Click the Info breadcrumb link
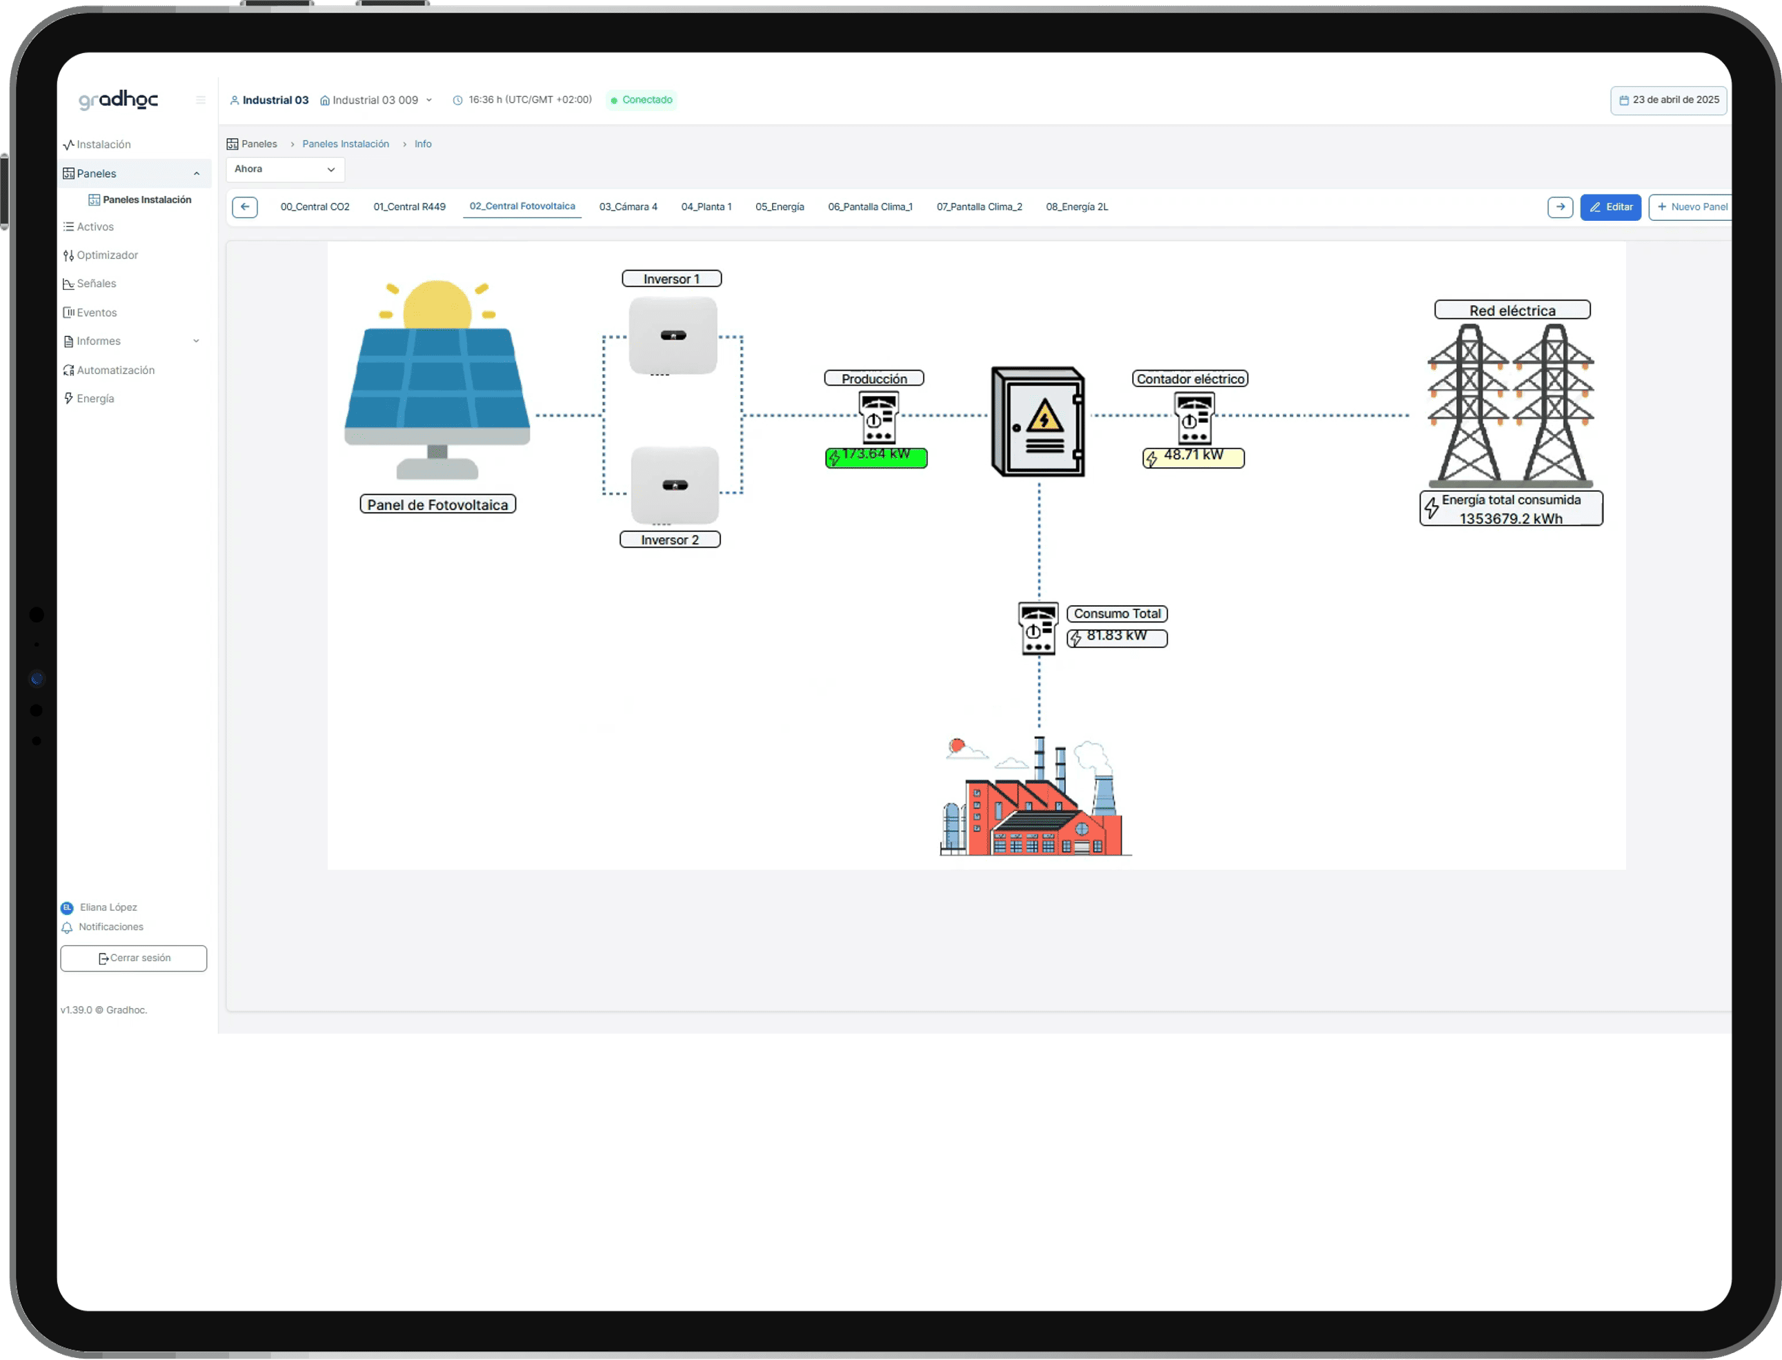 tap(423, 144)
